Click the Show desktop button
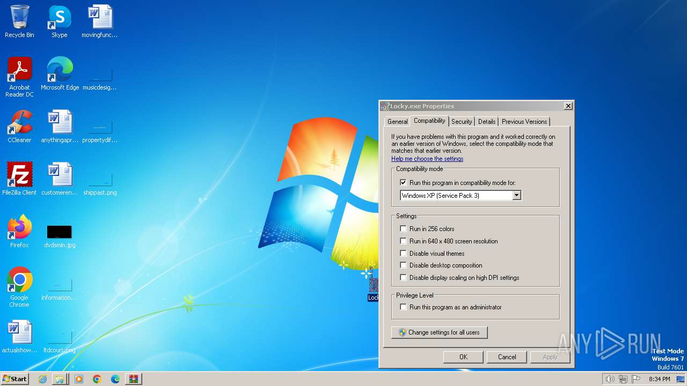Screen dimensions: 687x386 click(x=681, y=379)
